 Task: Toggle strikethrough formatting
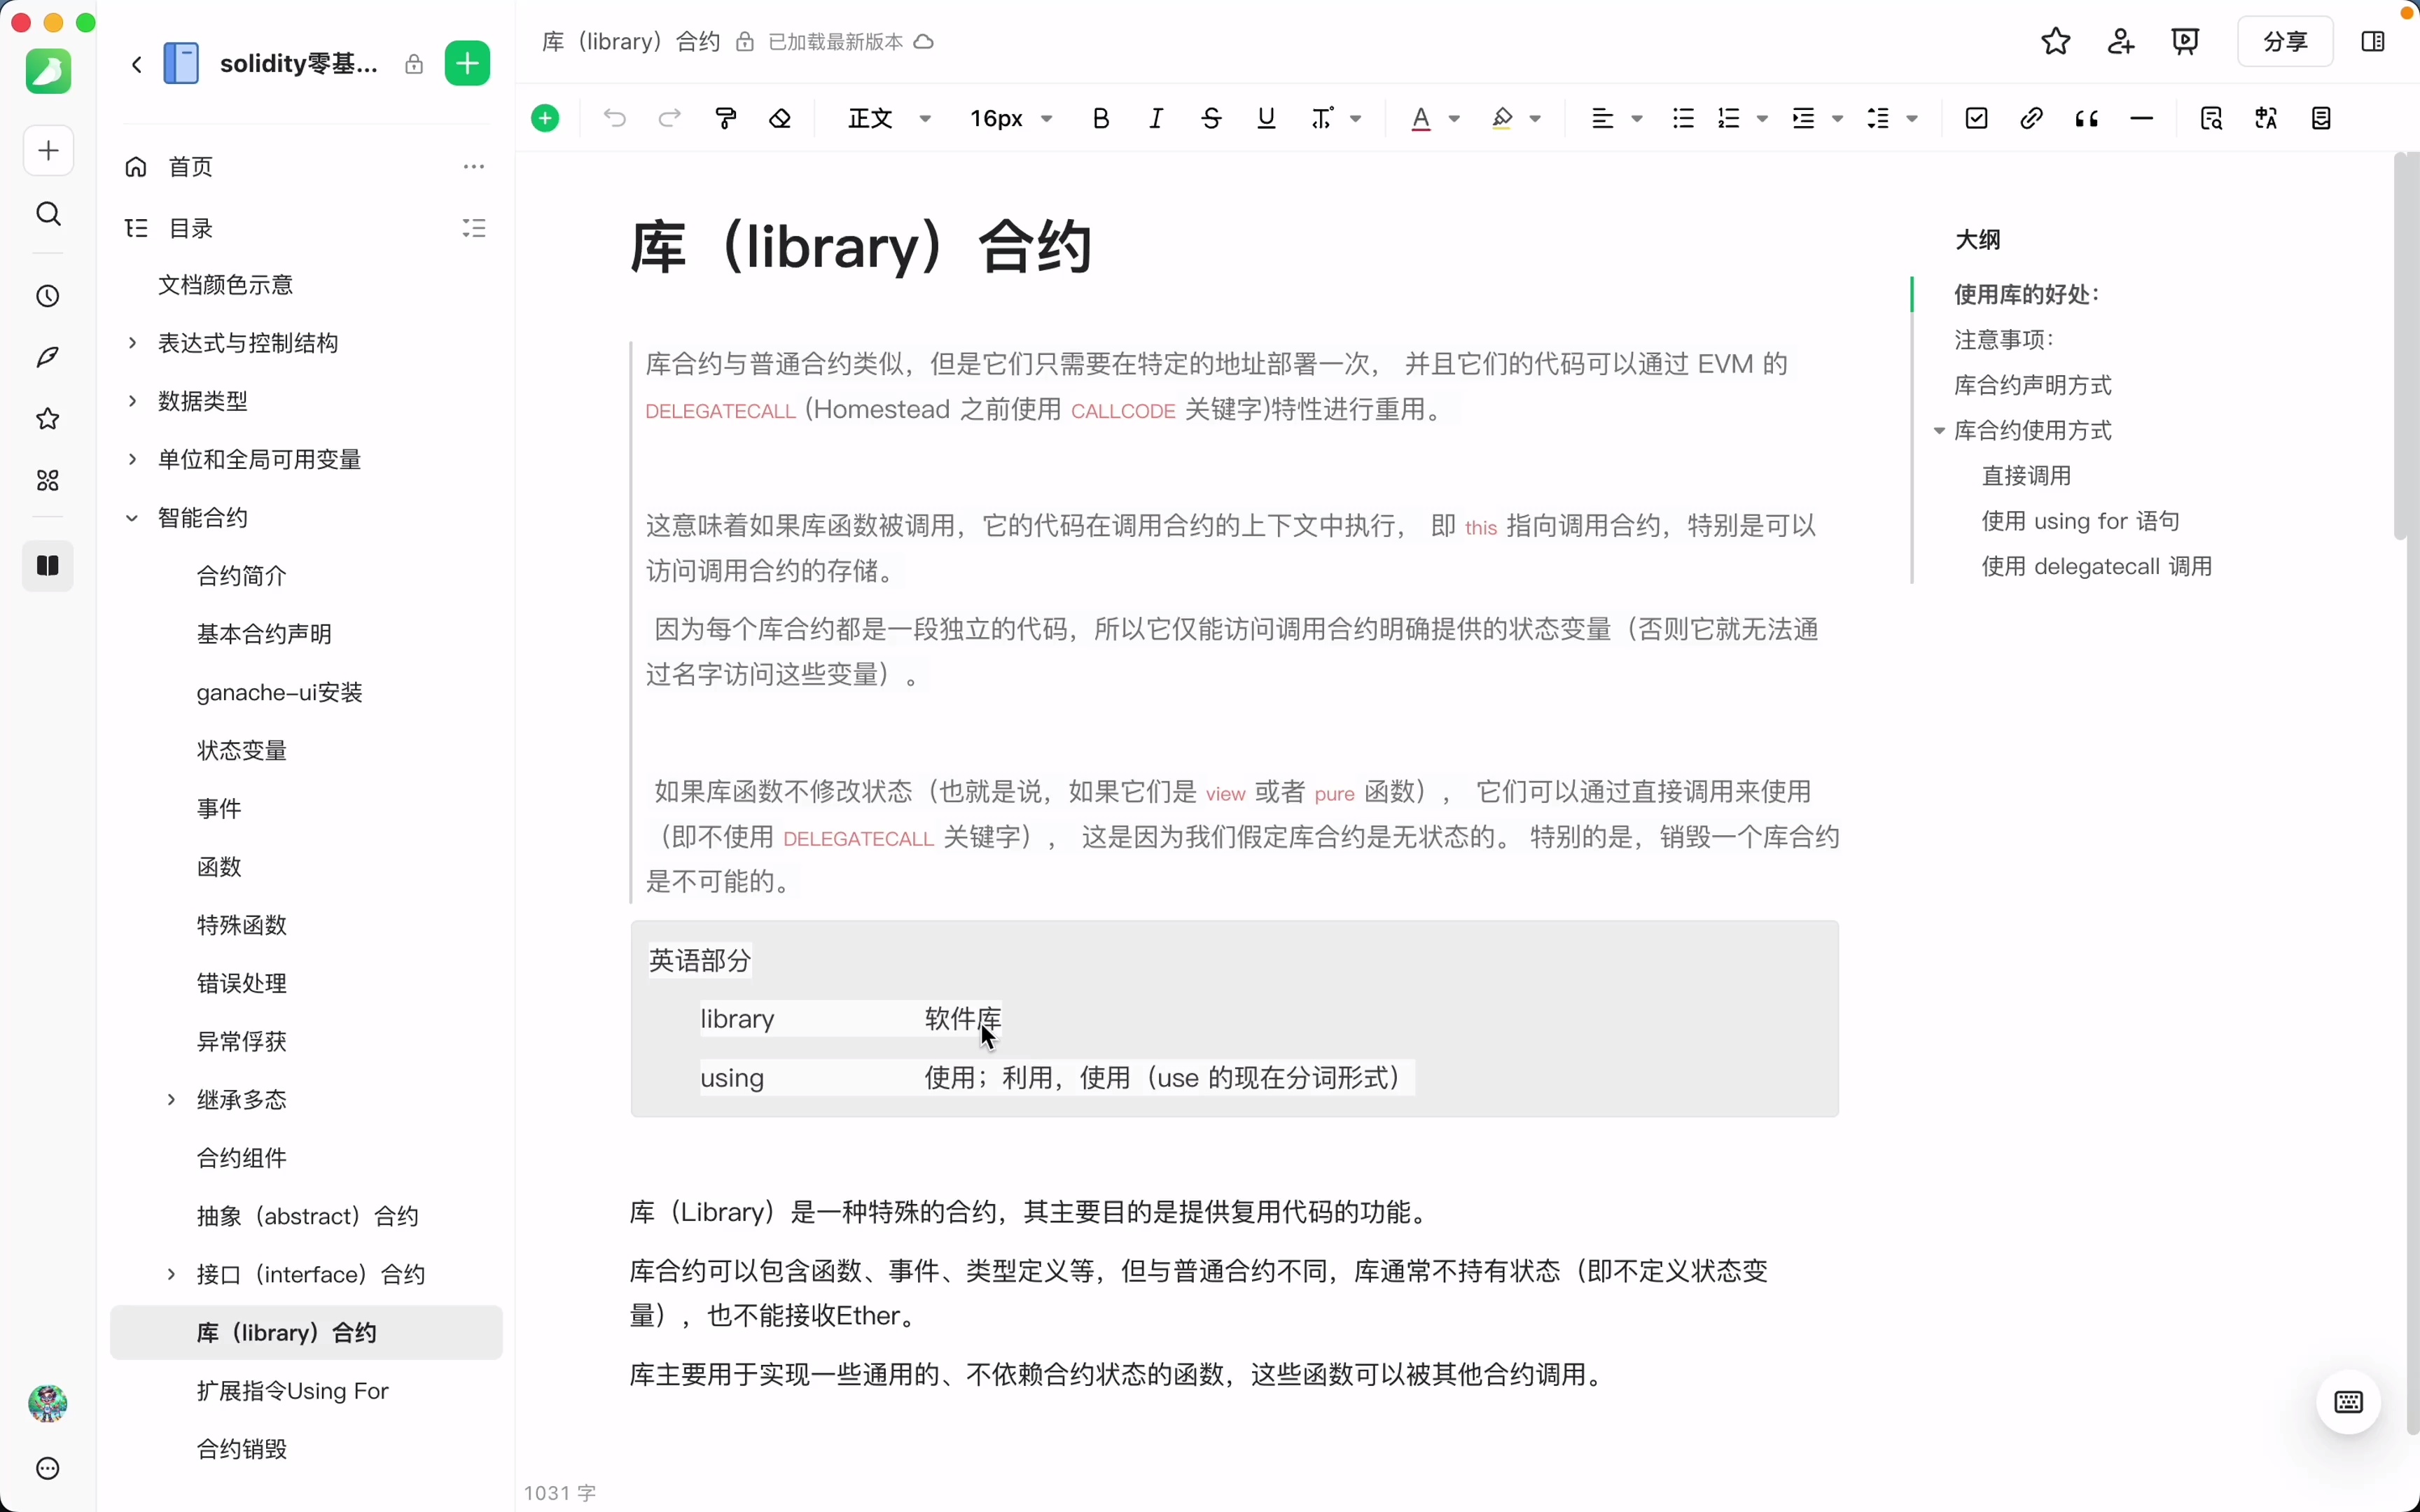click(1210, 118)
